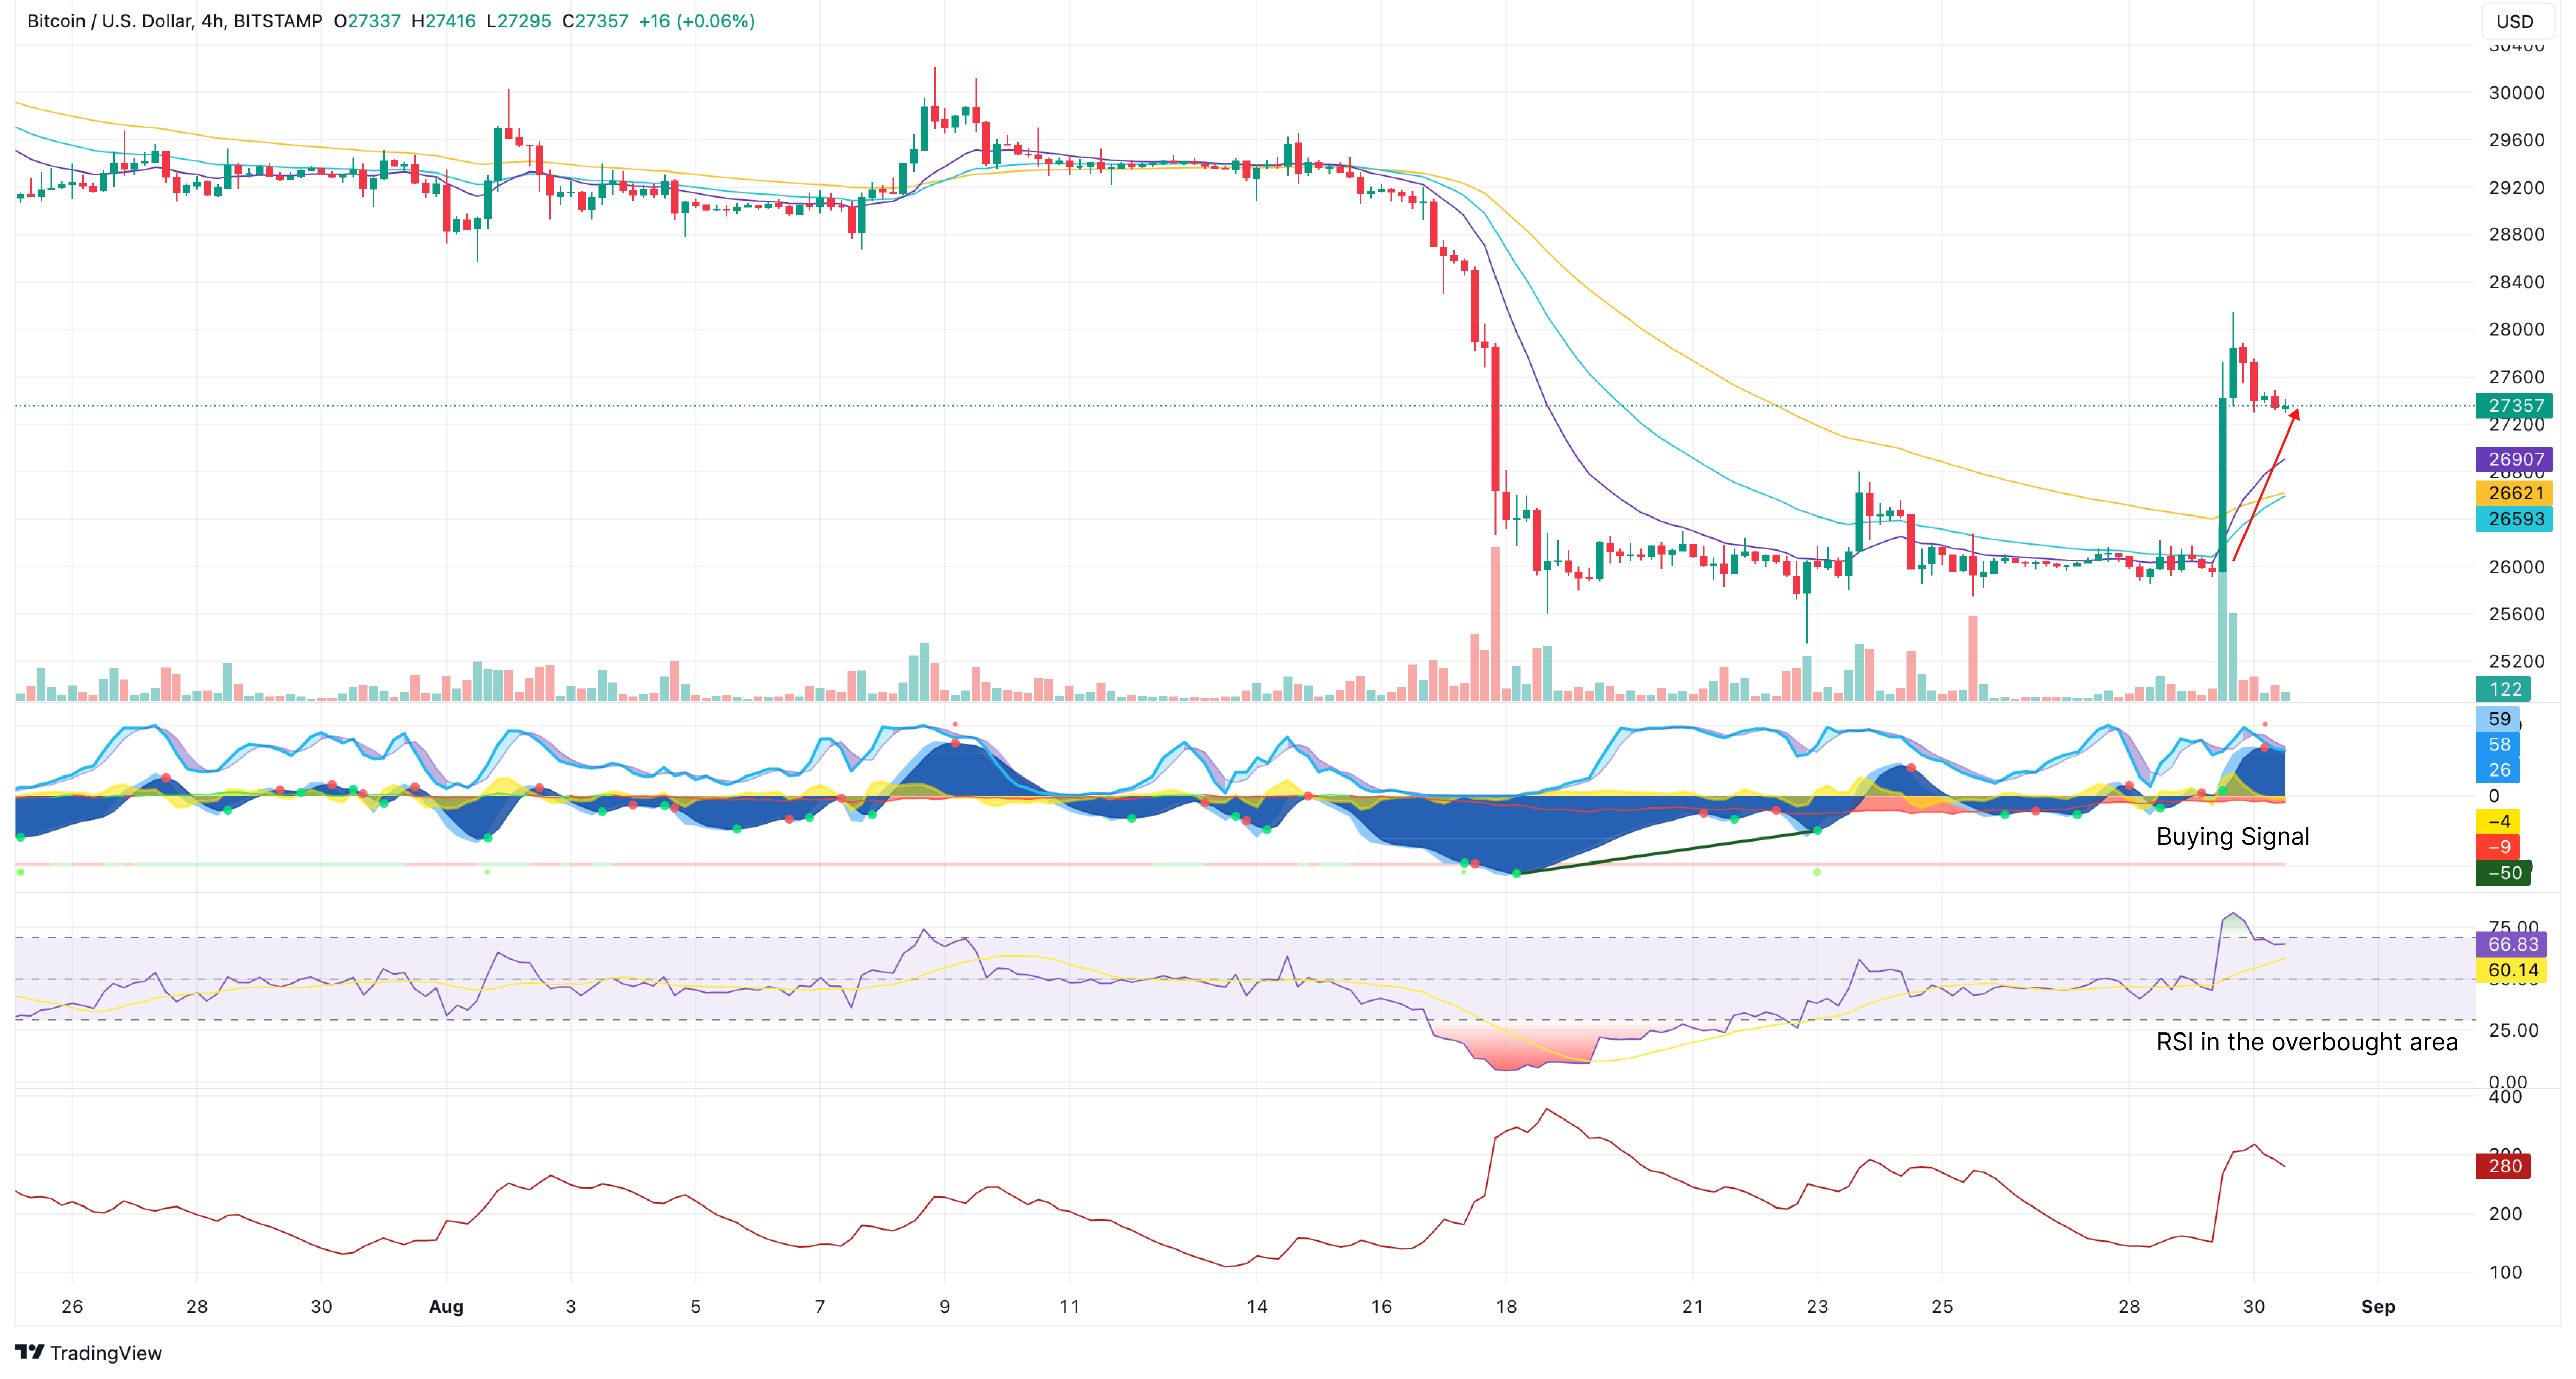Click the light blue 59 oscillator label

(2499, 718)
